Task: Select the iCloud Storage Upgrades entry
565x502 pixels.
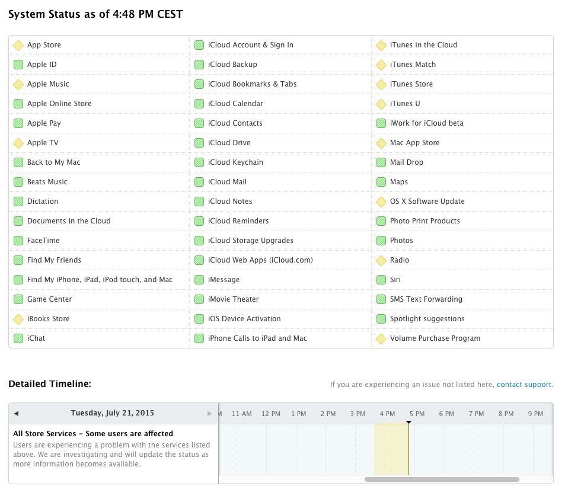Action: click(x=280, y=241)
